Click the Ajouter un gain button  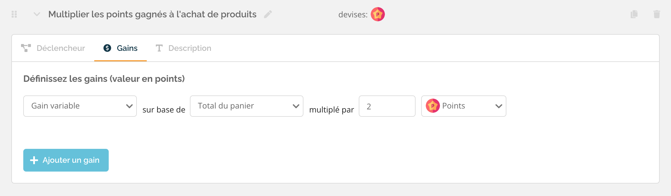pos(66,160)
